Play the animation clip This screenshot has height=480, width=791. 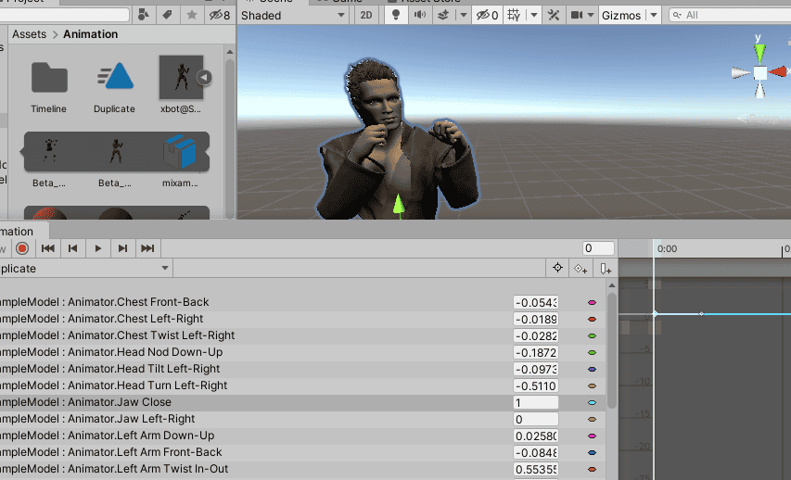pyautogui.click(x=98, y=248)
